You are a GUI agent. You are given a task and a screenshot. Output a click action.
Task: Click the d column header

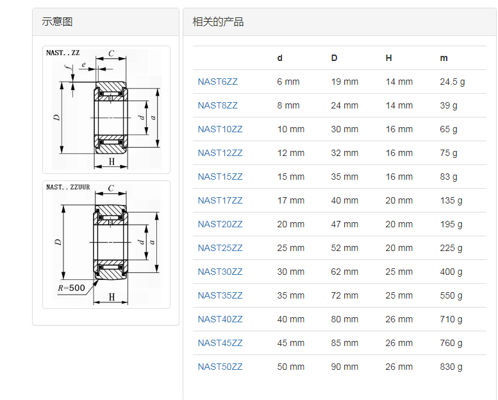point(279,58)
